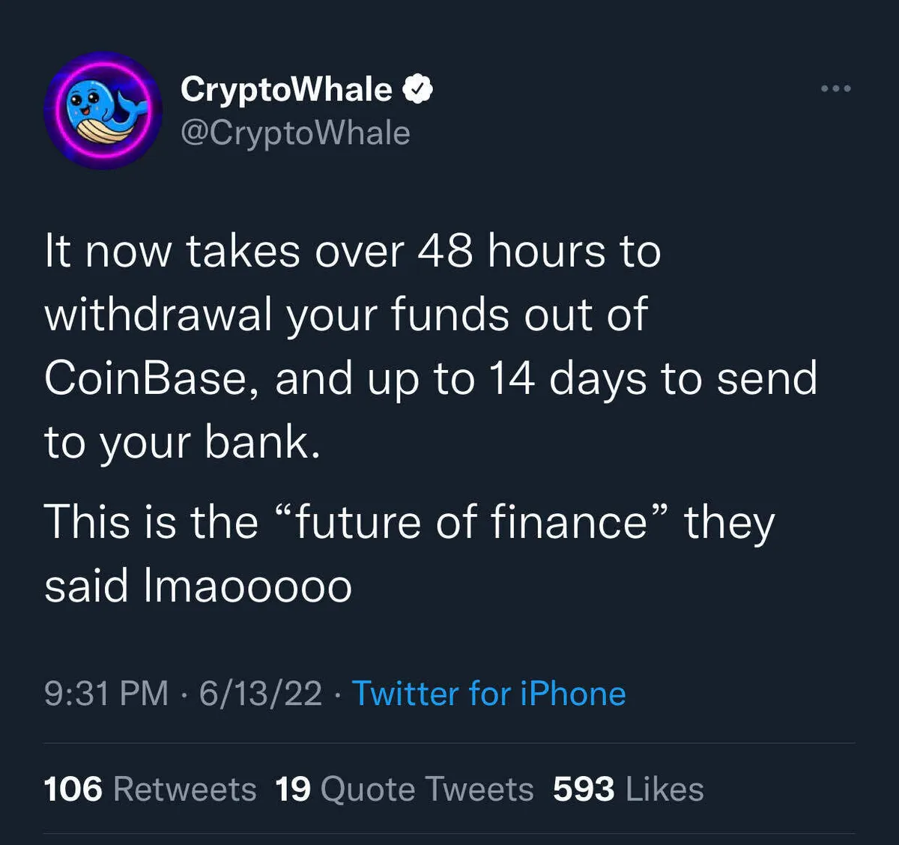The height and width of the screenshot is (845, 899).
Task: Click the Twitter for iPhone source link
Action: tap(488, 693)
